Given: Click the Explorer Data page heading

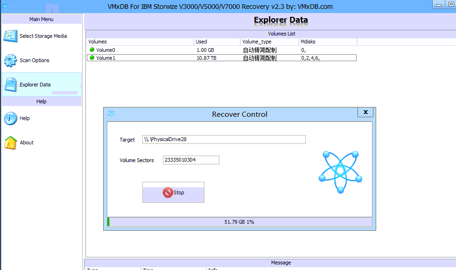Looking at the screenshot, I should point(281,20).
